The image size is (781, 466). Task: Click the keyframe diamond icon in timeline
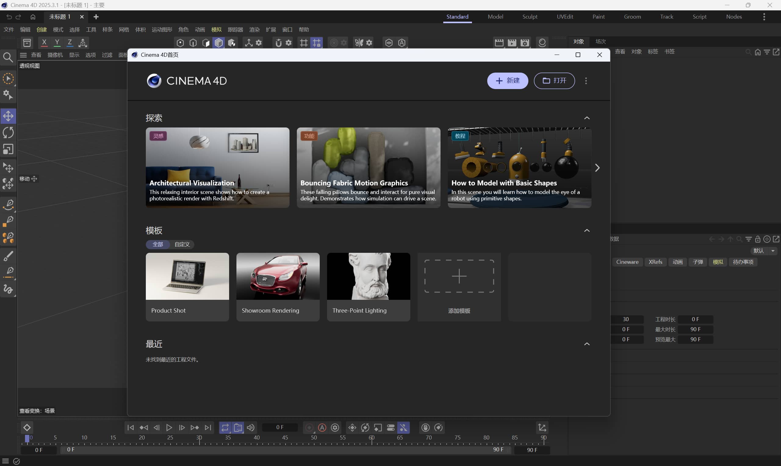[27, 428]
